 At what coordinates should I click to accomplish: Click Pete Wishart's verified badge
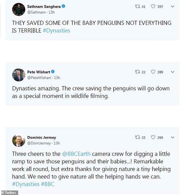[53, 72]
